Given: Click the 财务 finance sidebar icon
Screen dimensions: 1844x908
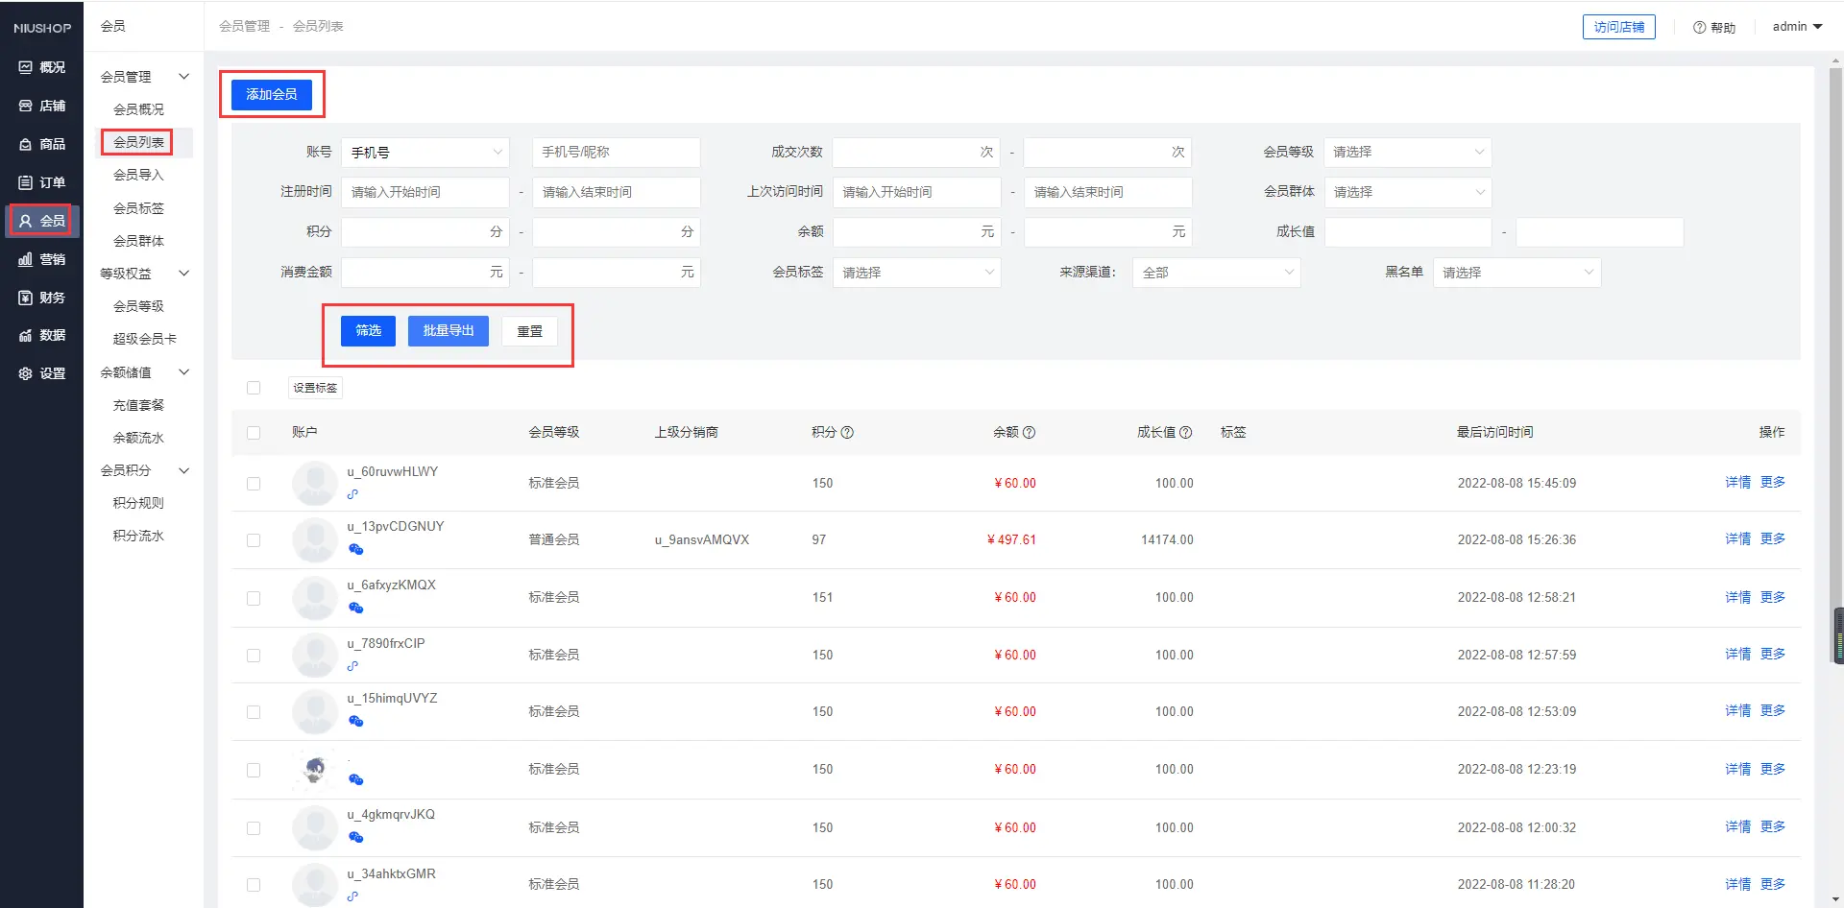Looking at the screenshot, I should (26, 298).
